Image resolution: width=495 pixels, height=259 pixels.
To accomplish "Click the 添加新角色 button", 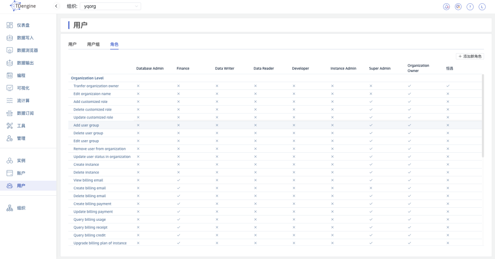I will pos(470,57).
